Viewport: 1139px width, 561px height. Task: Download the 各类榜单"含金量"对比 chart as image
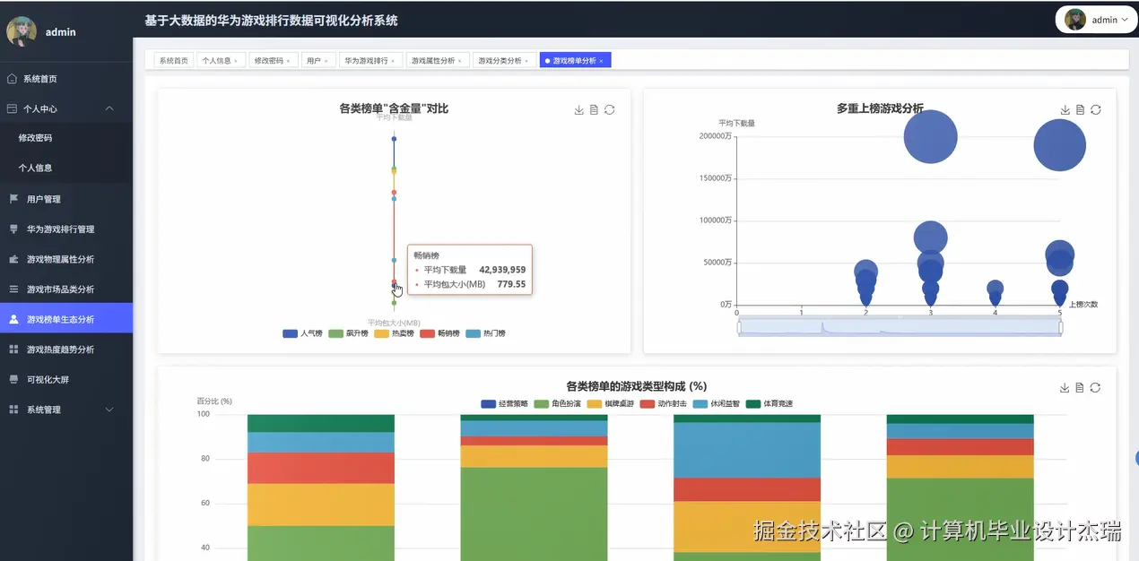579,110
